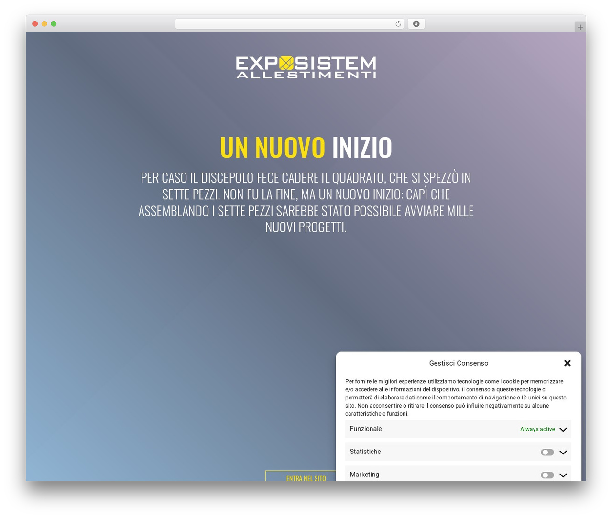Enable the Marketing consent switch
The height and width of the screenshot is (518, 612).
(x=547, y=475)
